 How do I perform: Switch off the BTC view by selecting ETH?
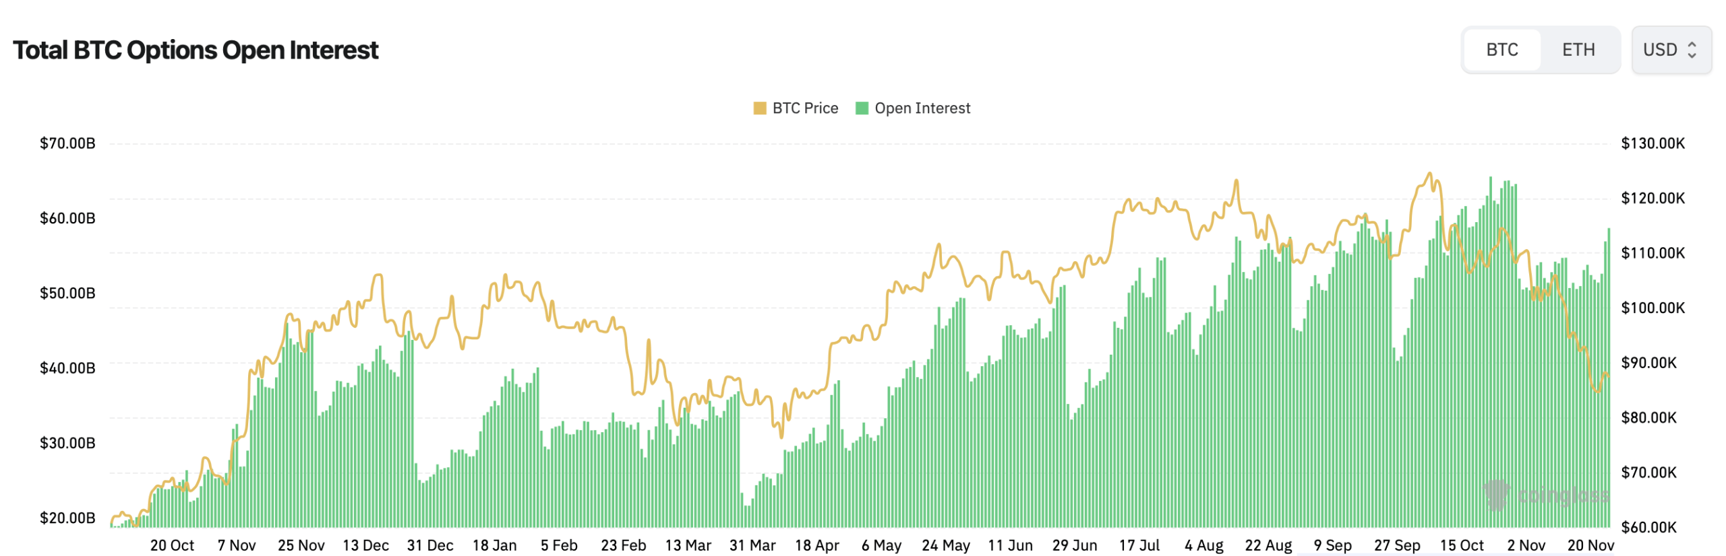coord(1578,49)
